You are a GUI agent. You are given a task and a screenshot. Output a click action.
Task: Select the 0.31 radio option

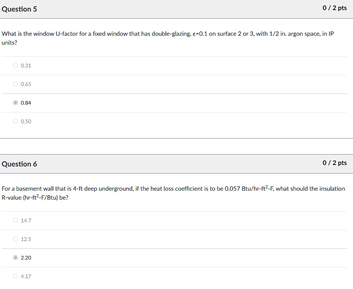[x=15, y=65]
